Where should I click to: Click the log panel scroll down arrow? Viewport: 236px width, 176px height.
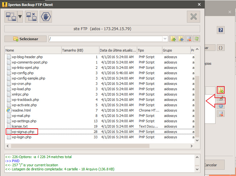click(197, 169)
